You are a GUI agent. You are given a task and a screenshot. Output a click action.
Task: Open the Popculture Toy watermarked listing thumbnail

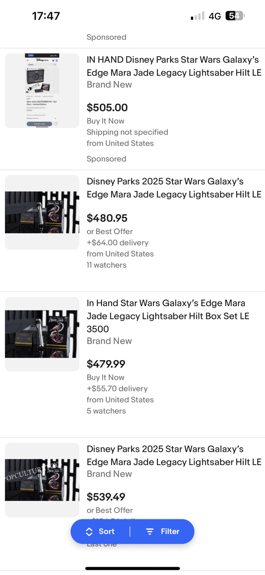(42, 480)
